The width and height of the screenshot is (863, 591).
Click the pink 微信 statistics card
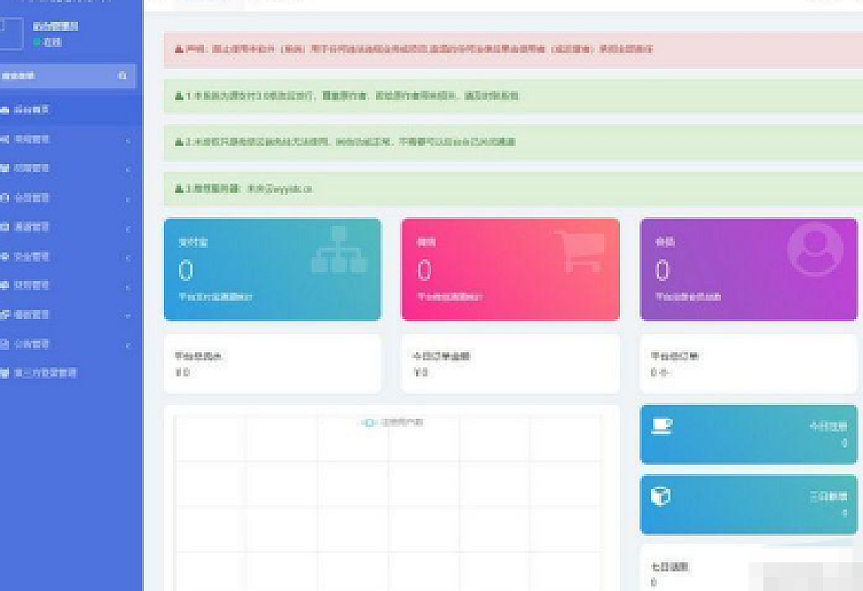pyautogui.click(x=510, y=269)
